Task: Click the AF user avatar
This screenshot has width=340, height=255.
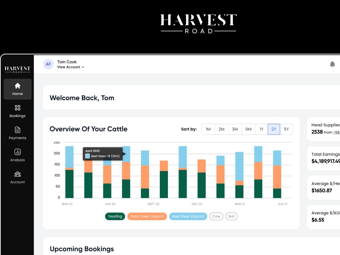Action: 48,64
